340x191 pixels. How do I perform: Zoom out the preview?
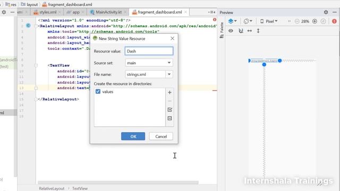pyautogui.click(x=297, y=21)
